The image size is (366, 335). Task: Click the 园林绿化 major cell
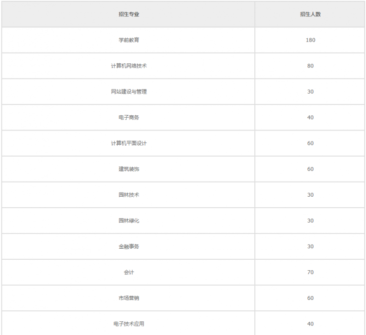(129, 220)
